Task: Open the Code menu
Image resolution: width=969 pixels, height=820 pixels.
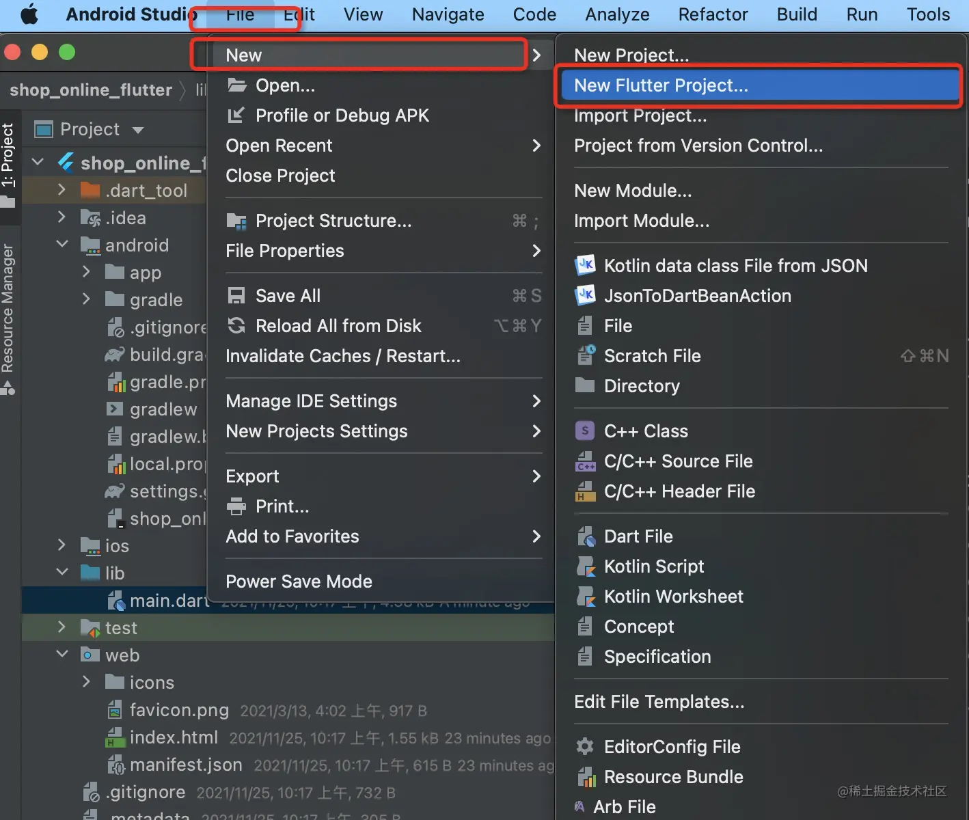Action: pos(534,14)
